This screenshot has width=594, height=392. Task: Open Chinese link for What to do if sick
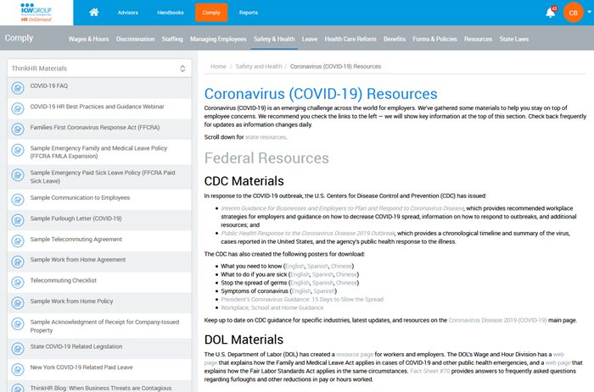(346, 274)
